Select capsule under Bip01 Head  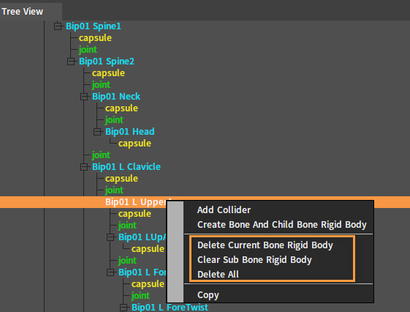coord(134,144)
